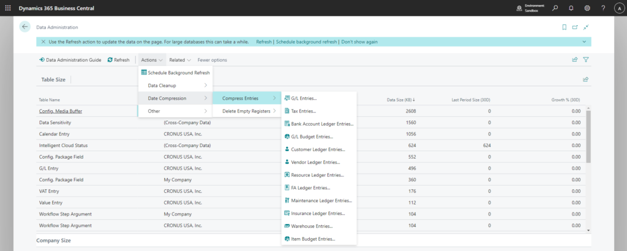627x251 pixels.
Task: Go back with the arrow button
Action: click(x=25, y=27)
